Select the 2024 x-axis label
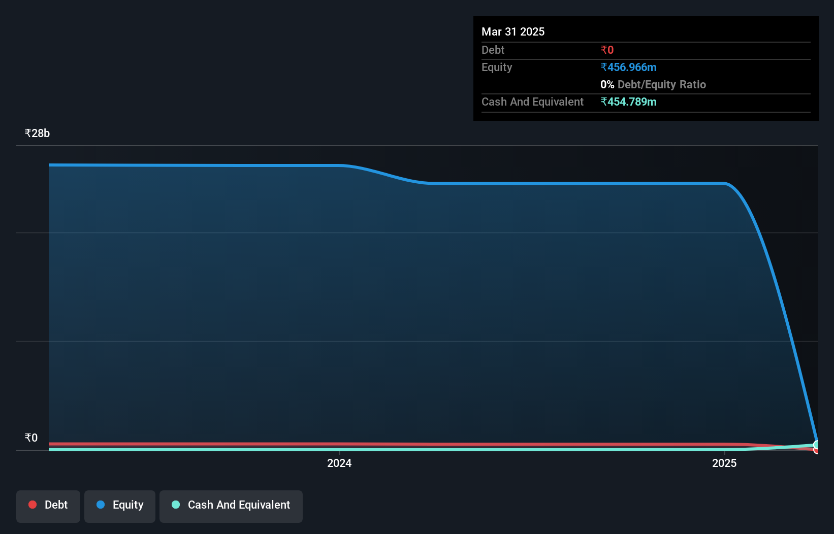The image size is (834, 534). (339, 463)
